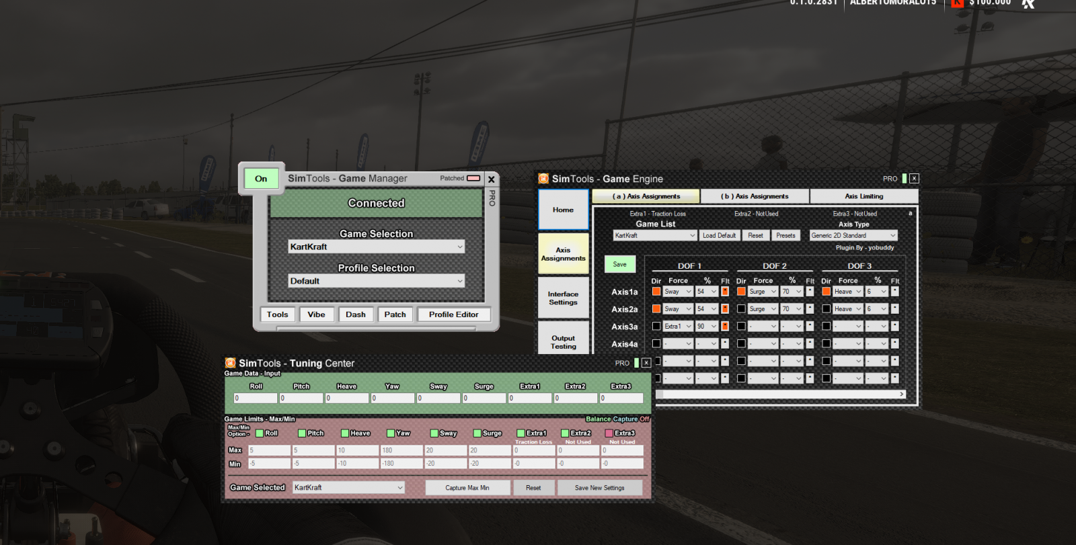Viewport: 1076px width, 545px height.
Task: Click SimTools logo in Game Engine title bar
Action: 543,179
